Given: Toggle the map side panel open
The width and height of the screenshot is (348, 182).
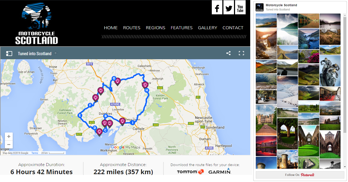Looking at the screenshot, I should pyautogui.click(x=9, y=53).
